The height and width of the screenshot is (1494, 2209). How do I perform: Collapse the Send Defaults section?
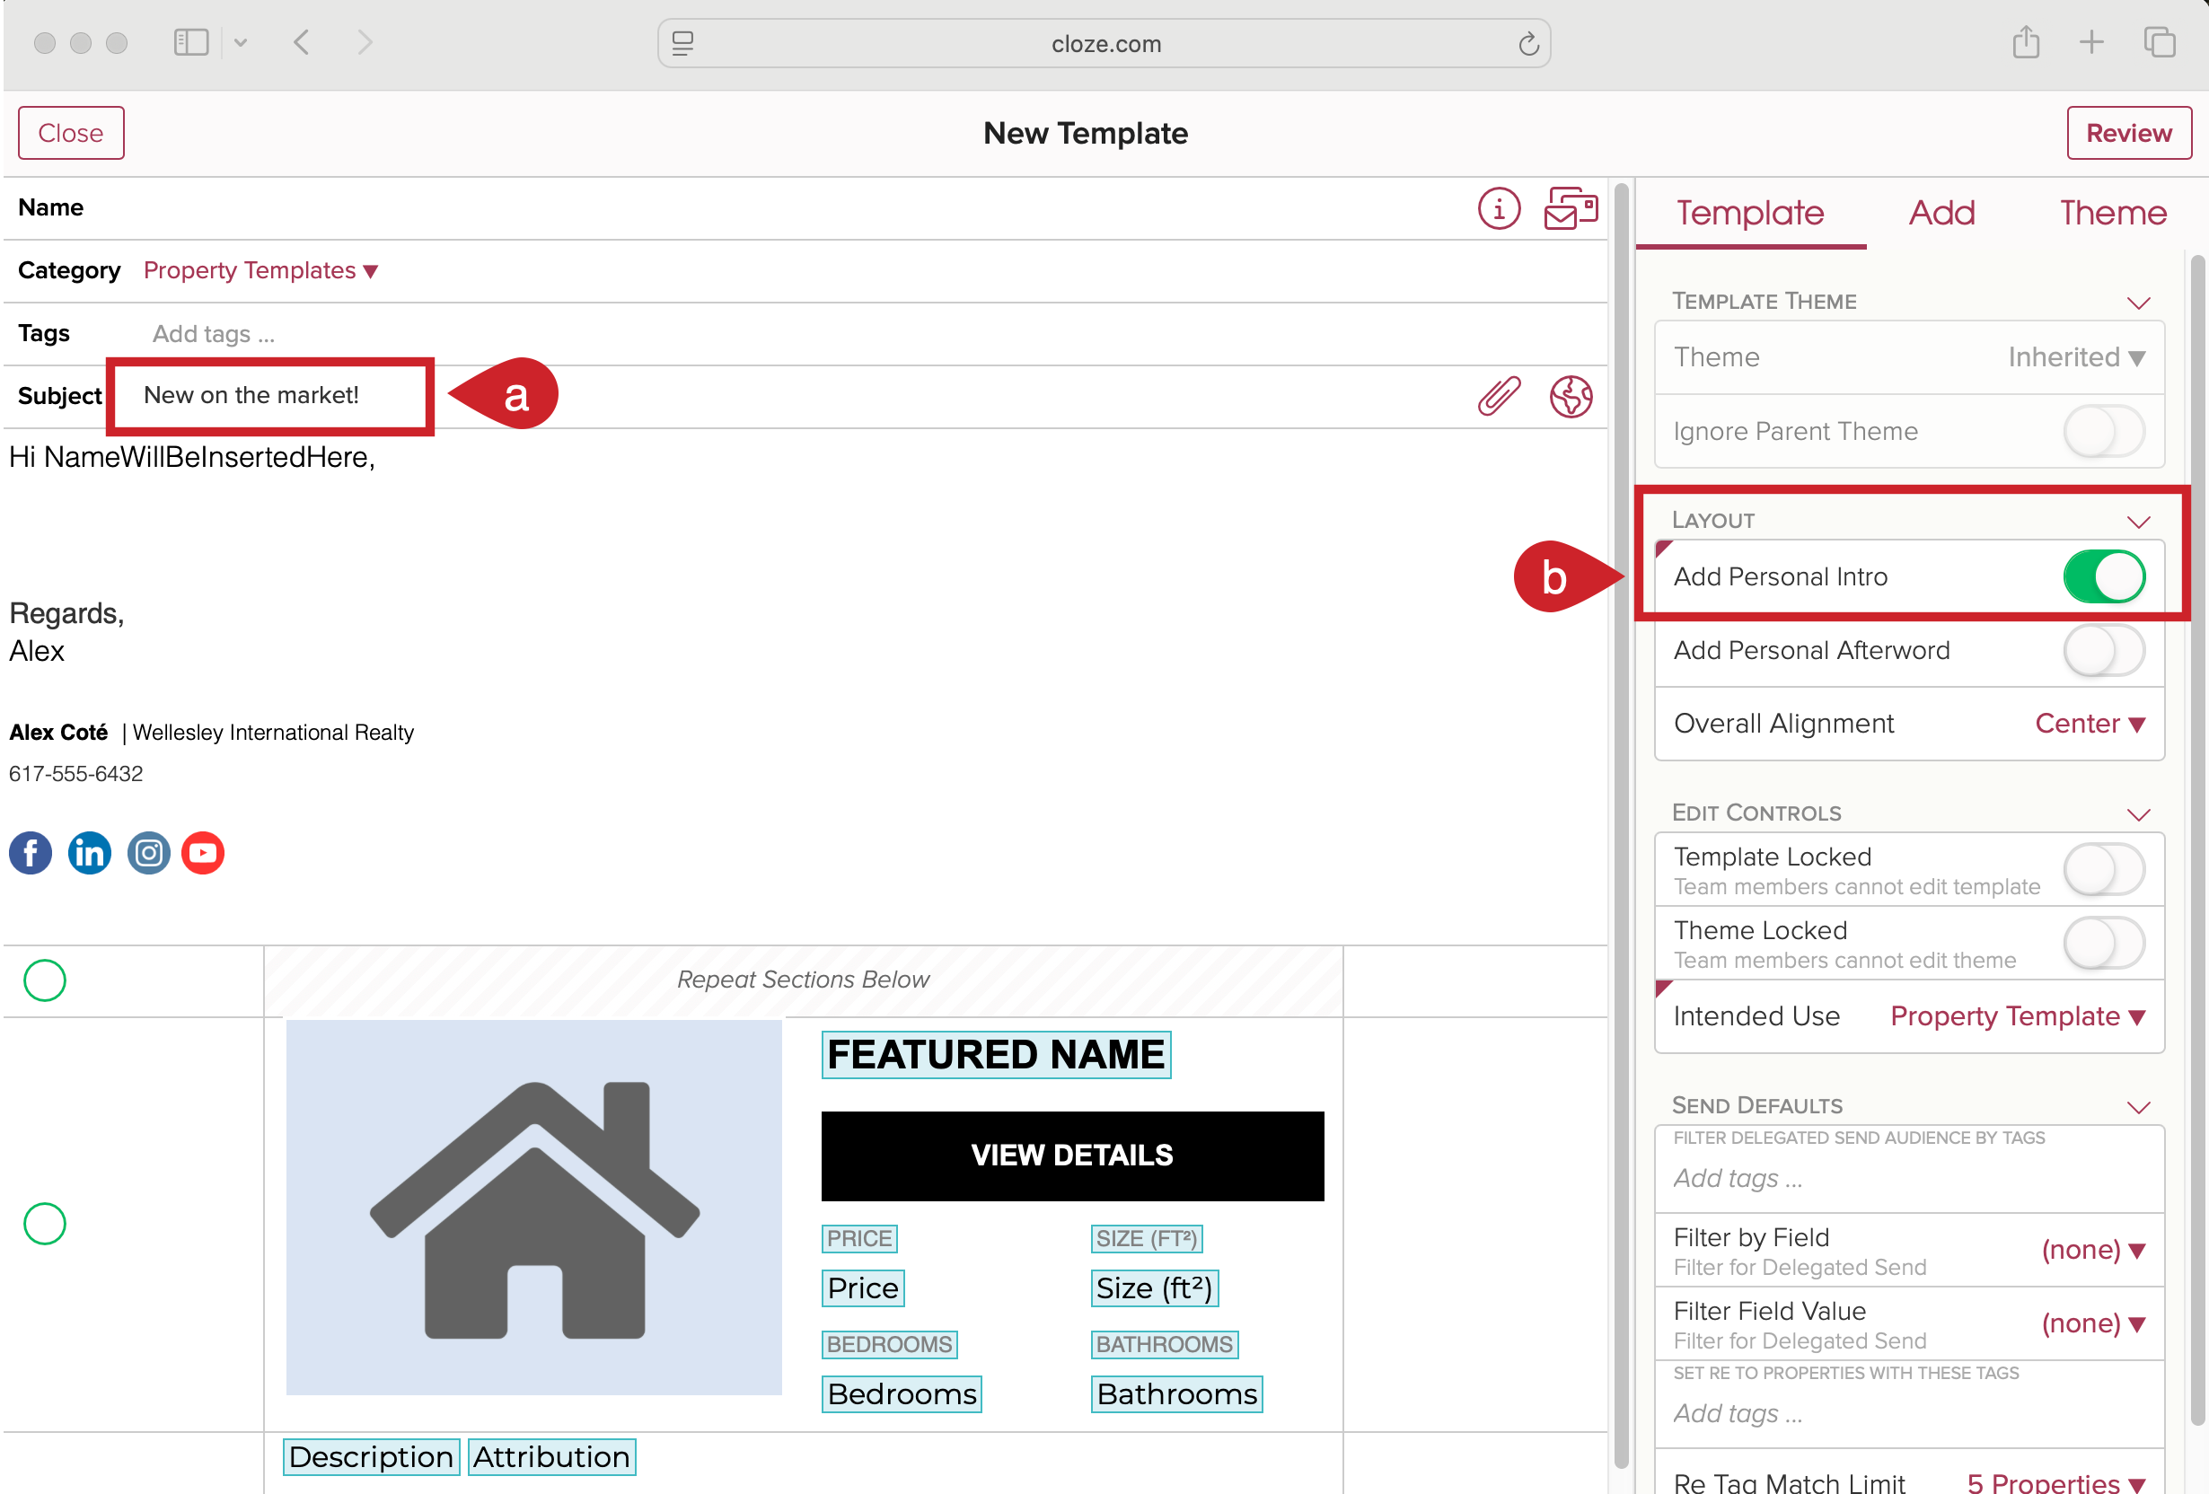2138,1107
